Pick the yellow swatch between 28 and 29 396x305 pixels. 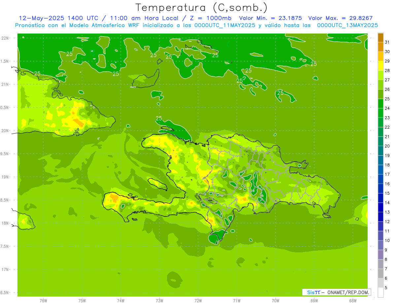click(x=380, y=66)
